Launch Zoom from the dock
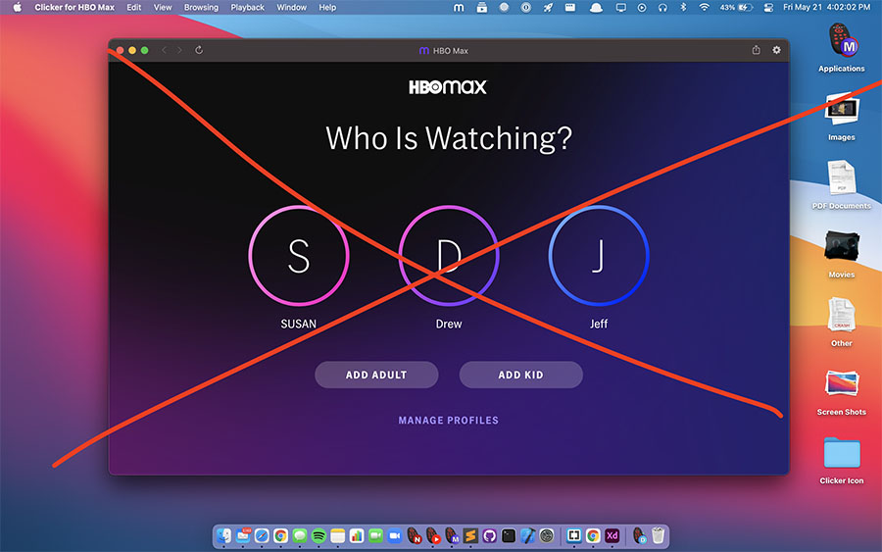 tap(395, 535)
